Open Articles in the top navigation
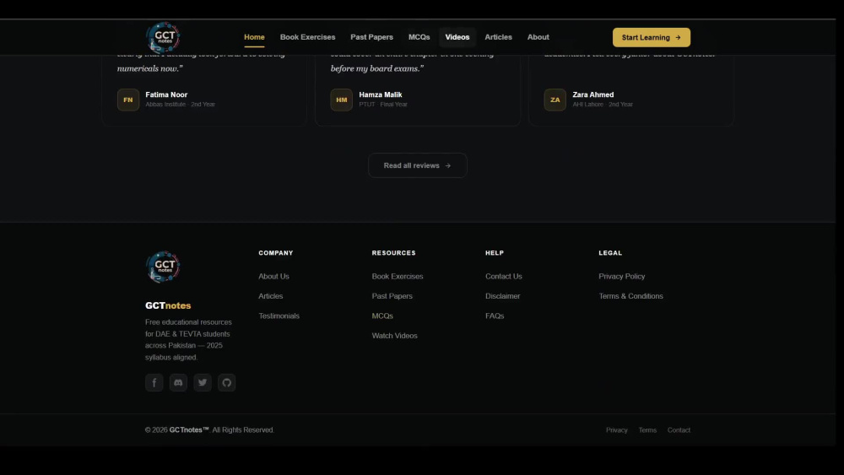Screen dimensions: 844x475 (498, 37)
